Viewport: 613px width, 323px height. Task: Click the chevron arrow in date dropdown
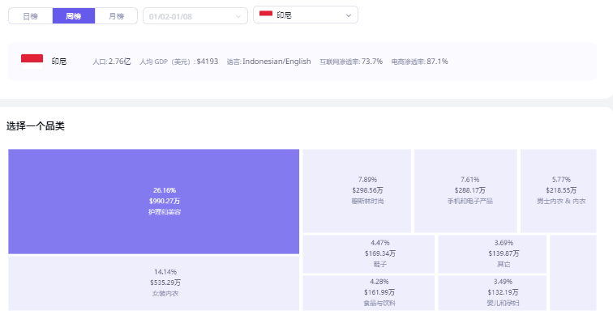tap(238, 16)
